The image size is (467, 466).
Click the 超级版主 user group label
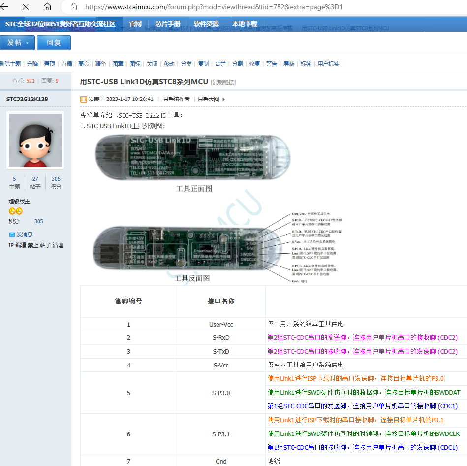pyautogui.click(x=19, y=201)
